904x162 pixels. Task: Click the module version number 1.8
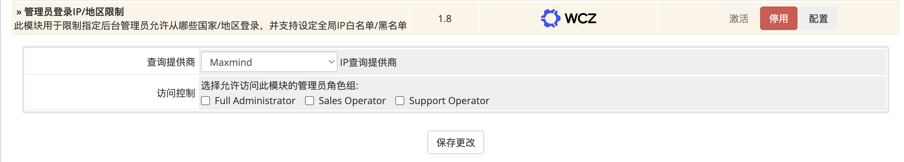point(445,19)
